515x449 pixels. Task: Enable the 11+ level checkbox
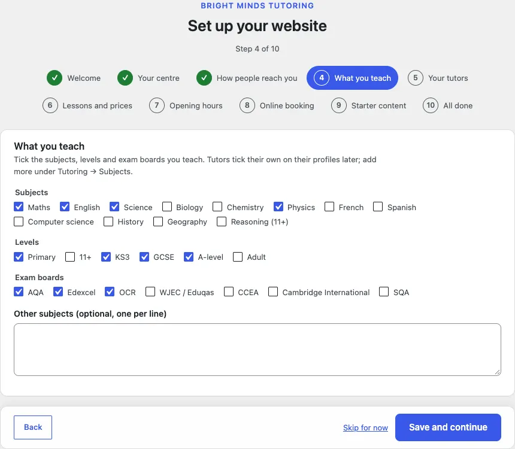pyautogui.click(x=70, y=256)
